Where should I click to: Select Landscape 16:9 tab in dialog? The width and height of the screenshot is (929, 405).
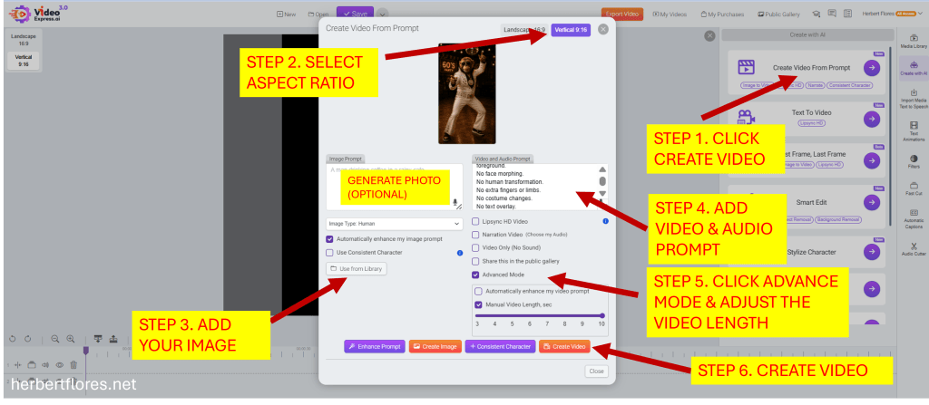click(524, 30)
